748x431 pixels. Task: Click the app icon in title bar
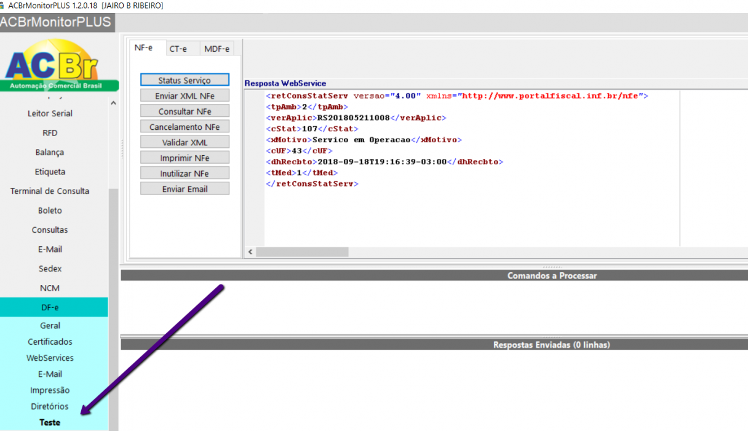coord(3,5)
